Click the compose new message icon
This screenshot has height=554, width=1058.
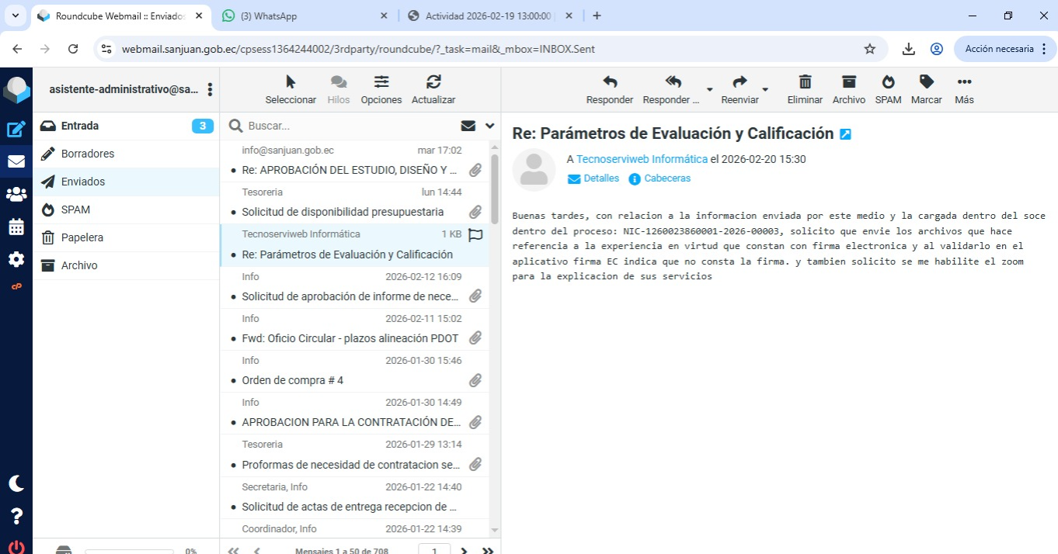16,130
